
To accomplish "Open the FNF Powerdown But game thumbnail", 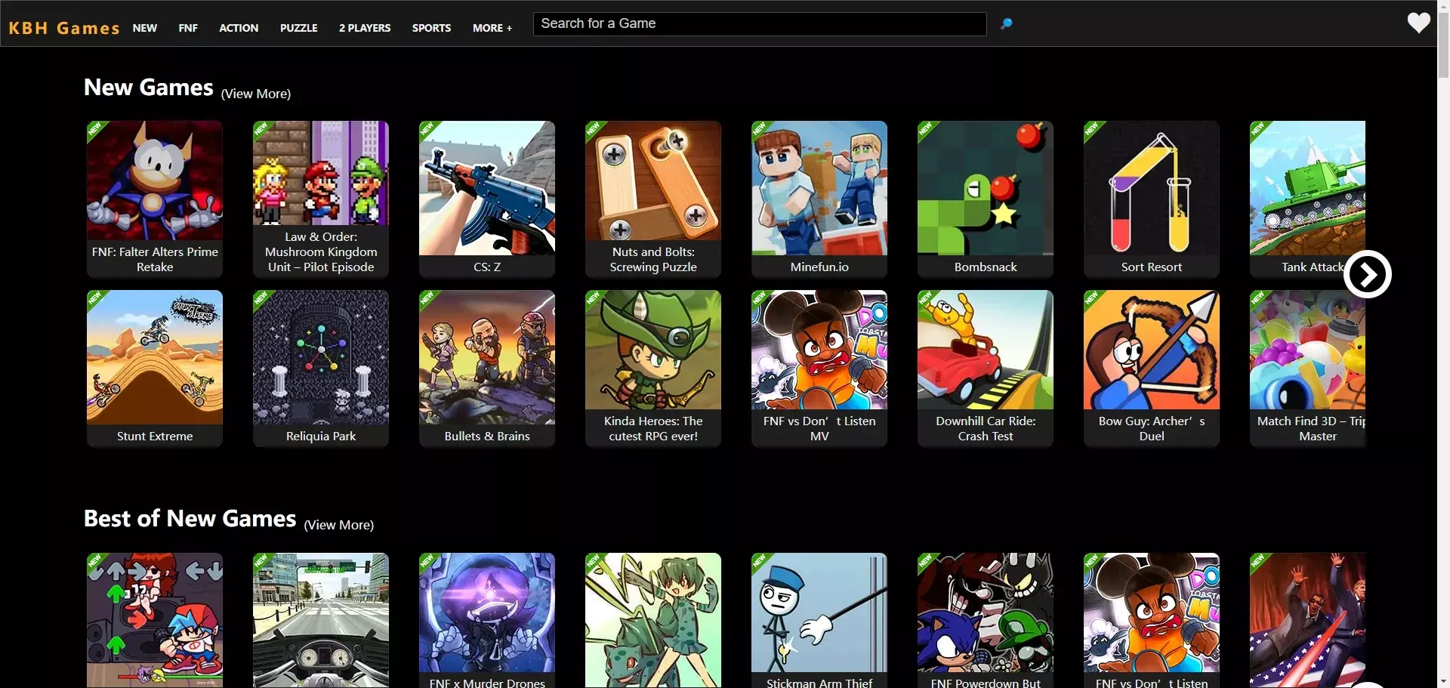I will (x=986, y=621).
